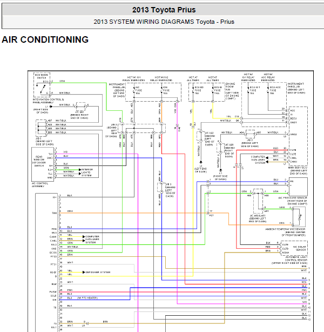Click the PNK label at pin 25
The width and height of the screenshot is (324, 332).
coord(70,290)
